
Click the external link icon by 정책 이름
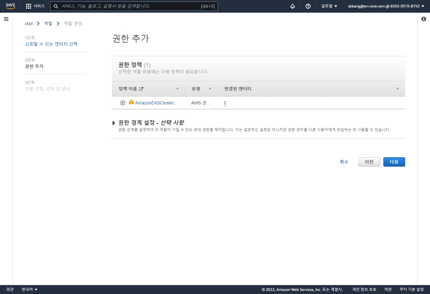pos(141,89)
